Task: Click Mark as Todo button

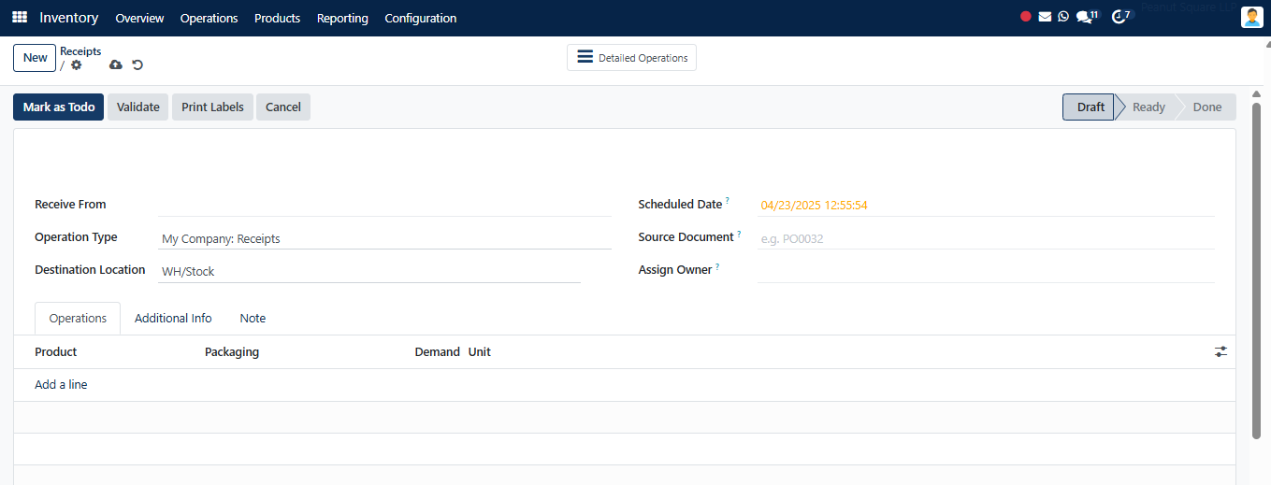Action: point(59,107)
